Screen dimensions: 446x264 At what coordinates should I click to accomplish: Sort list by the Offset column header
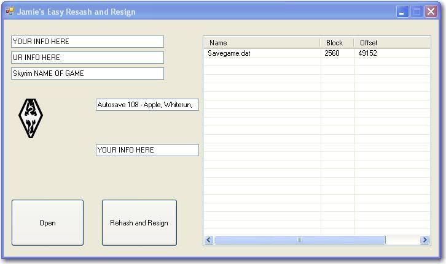click(392, 43)
